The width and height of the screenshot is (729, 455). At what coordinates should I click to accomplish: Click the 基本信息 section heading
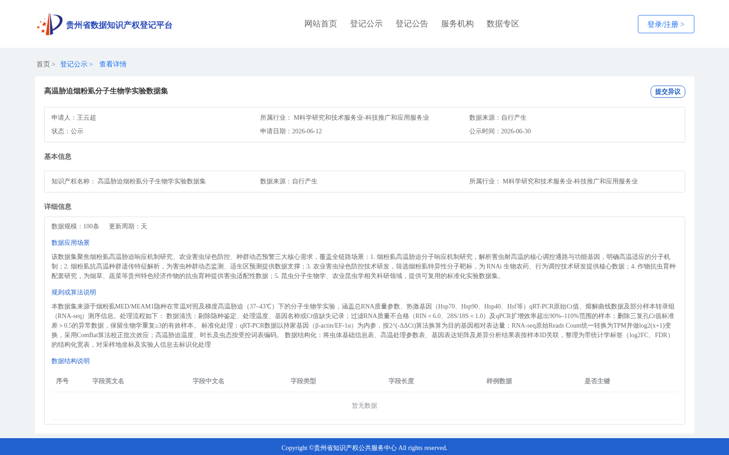(58, 157)
